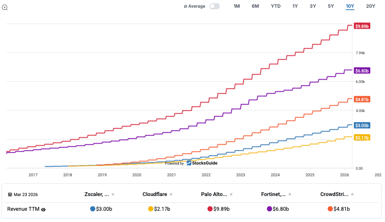Click the zoom magnifier icon
The width and height of the screenshot is (385, 222).
tap(5, 7)
